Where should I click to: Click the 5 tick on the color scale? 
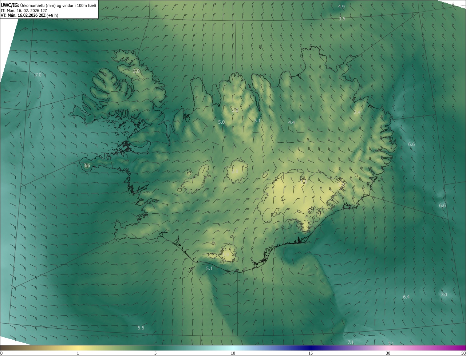155,353
